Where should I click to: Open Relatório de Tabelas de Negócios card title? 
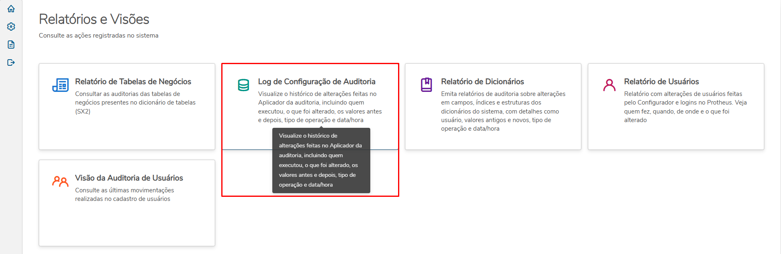point(133,82)
